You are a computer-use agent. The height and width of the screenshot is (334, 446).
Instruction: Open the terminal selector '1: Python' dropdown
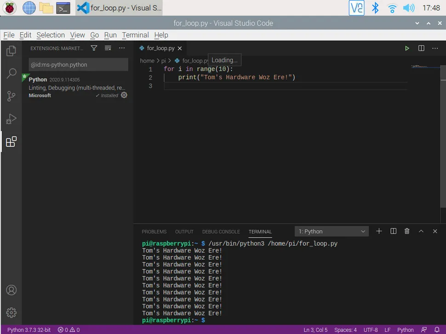click(332, 232)
